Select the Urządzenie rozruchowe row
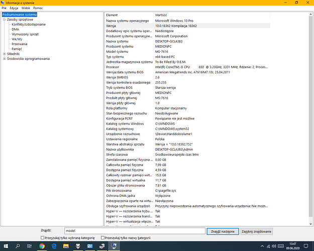This screenshot has height=251, width=314. pyautogui.click(x=188, y=134)
